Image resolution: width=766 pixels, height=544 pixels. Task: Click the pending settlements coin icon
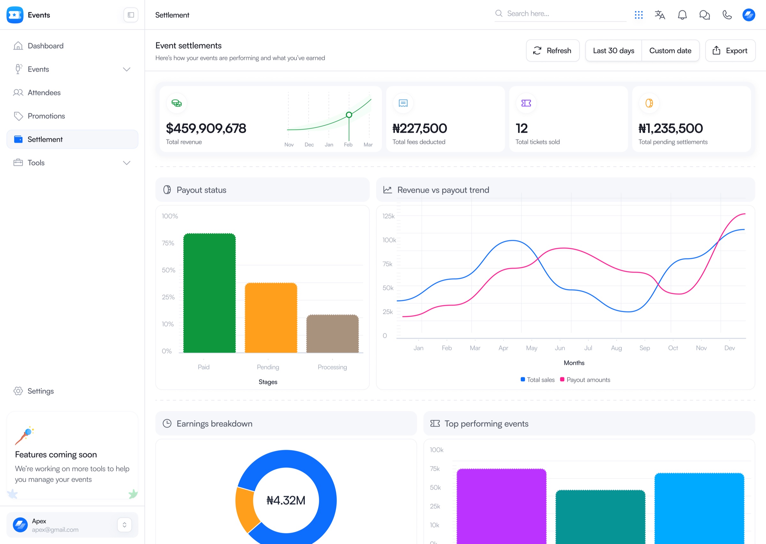649,103
